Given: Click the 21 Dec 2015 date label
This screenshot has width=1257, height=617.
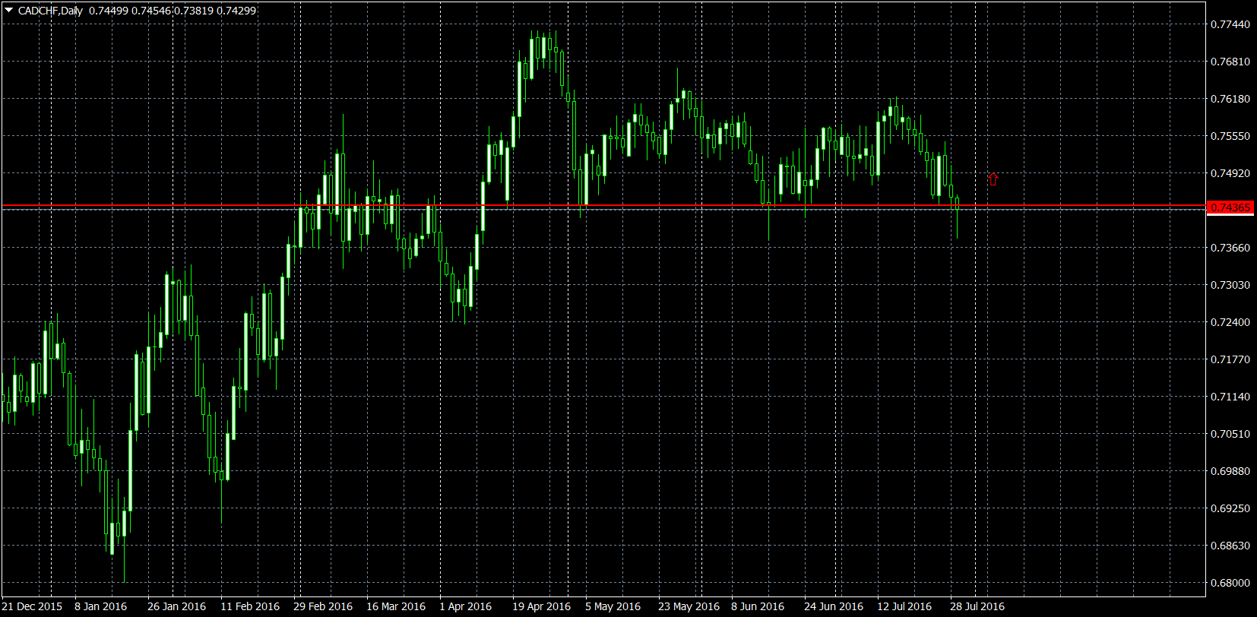Looking at the screenshot, I should pos(32,606).
